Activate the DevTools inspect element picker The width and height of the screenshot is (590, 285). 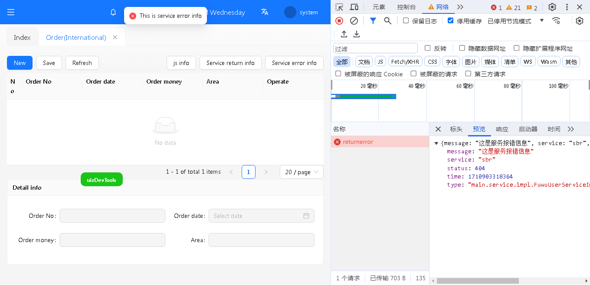coord(340,7)
